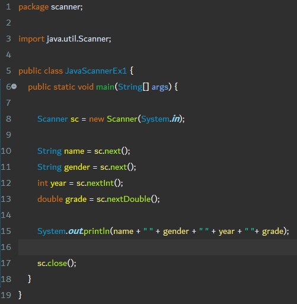Click variable 'gender' declaration on line 11
Screen dimensions: 297x304
77,167
